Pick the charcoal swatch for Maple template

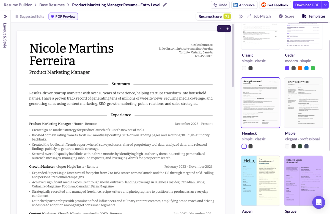tap(294, 146)
